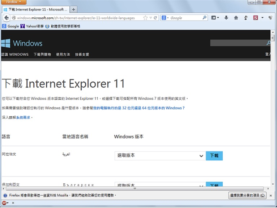Click the vertical scrollbar down arrow
This screenshot has width=277, height=208.
click(273, 184)
